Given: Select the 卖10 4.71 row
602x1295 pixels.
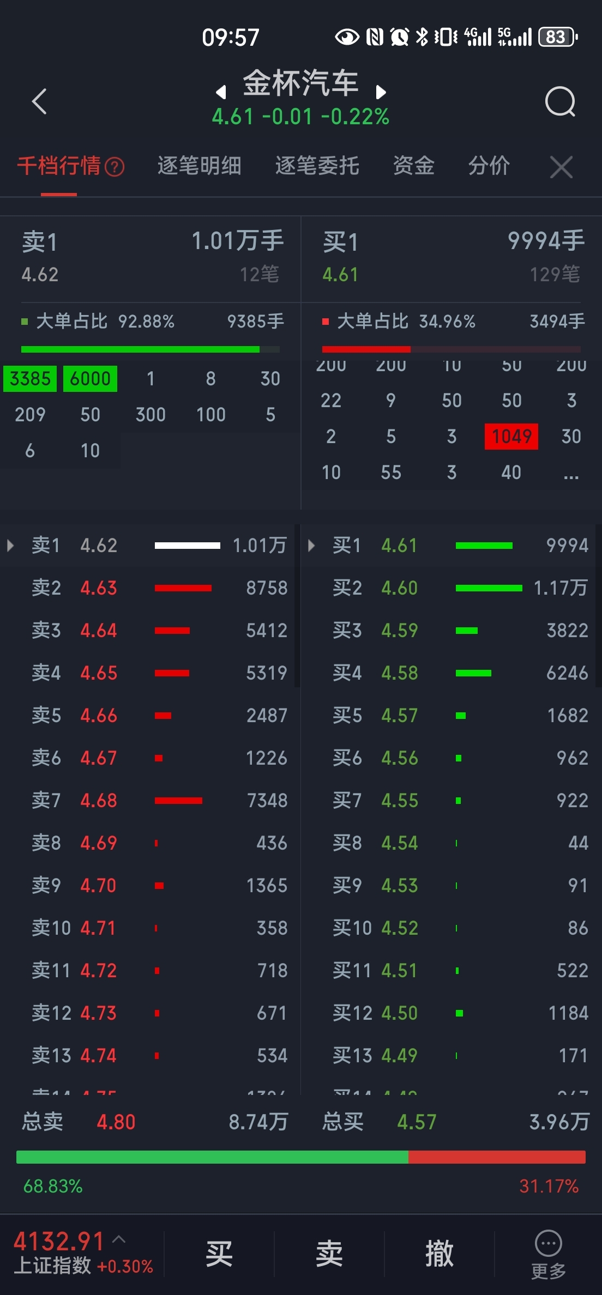Looking at the screenshot, I should [x=150, y=928].
